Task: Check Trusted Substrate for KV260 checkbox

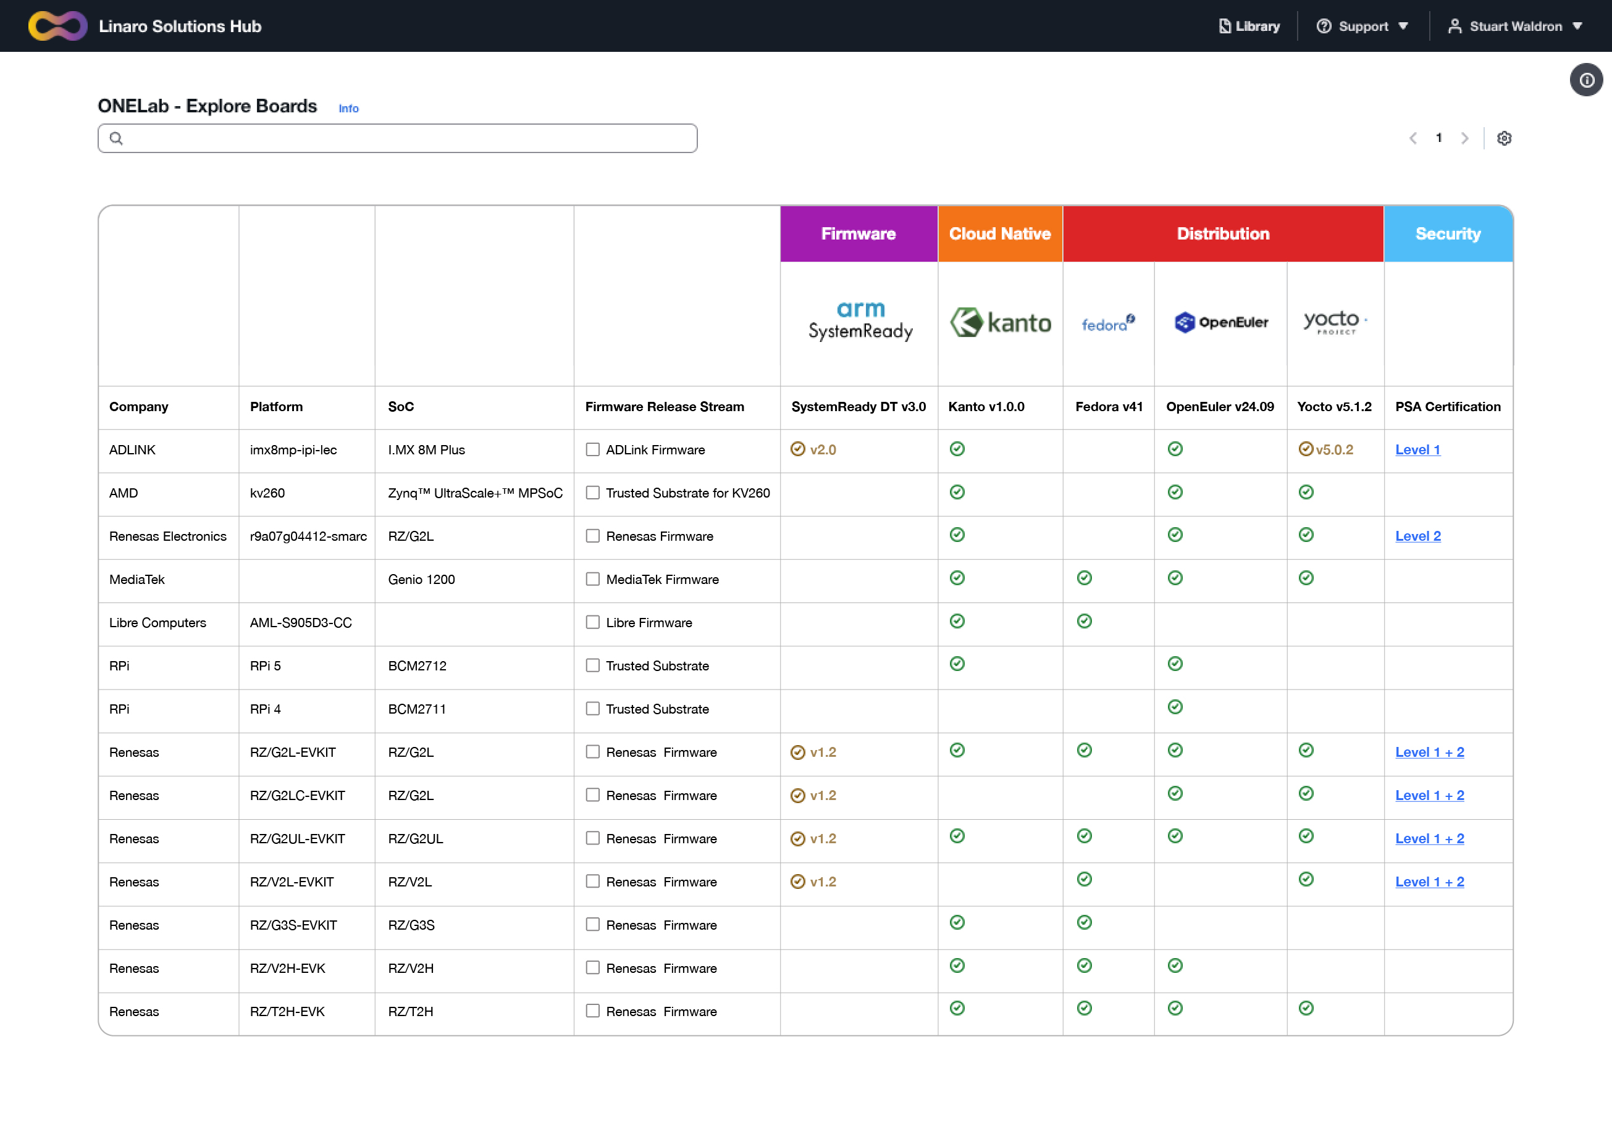Action: (592, 493)
